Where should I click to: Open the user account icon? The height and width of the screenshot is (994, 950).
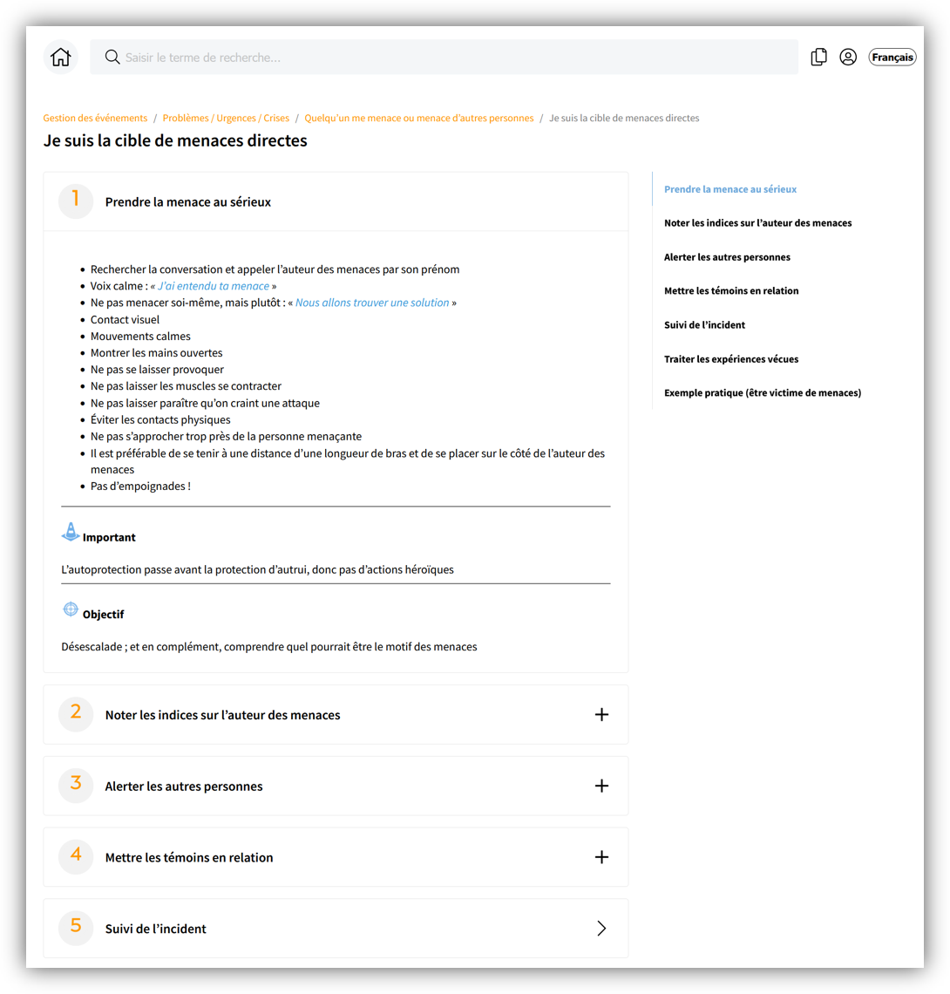coord(848,58)
